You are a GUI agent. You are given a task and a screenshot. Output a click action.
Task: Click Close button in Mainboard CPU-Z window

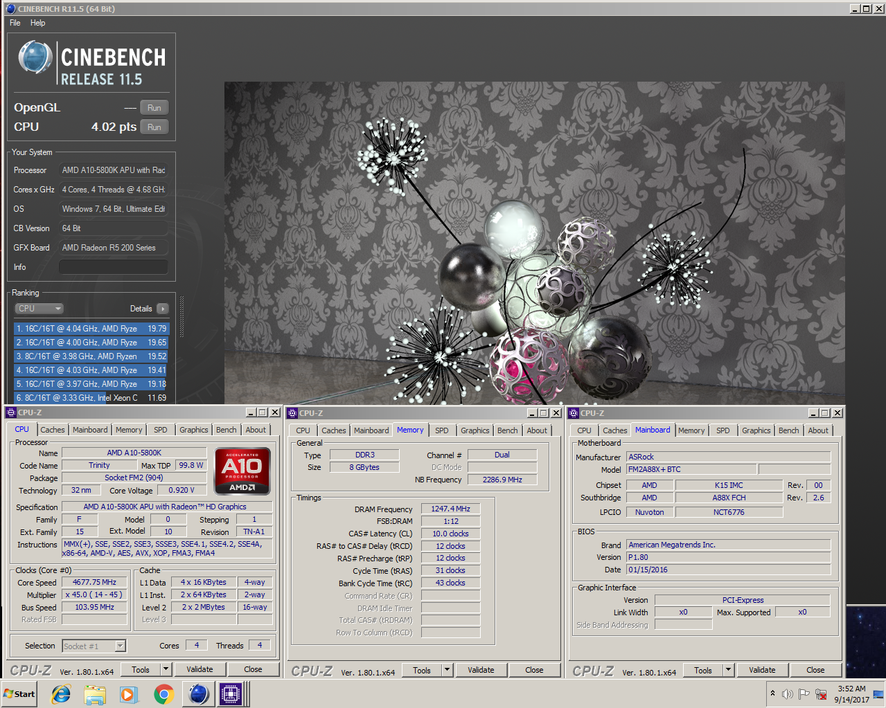[x=815, y=671]
